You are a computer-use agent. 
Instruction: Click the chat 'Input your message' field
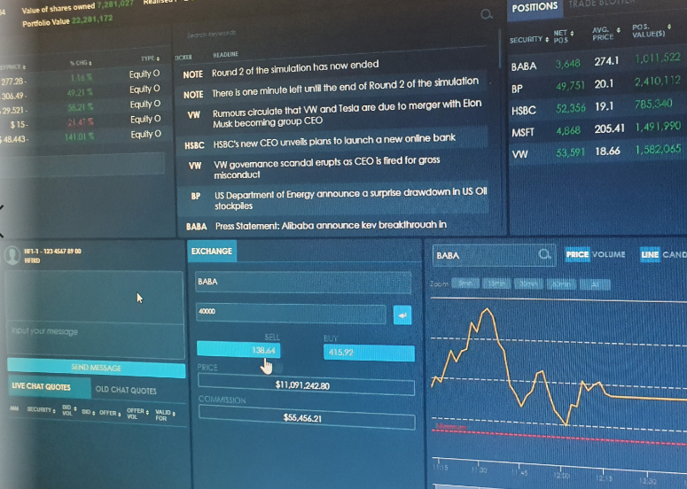click(x=96, y=340)
